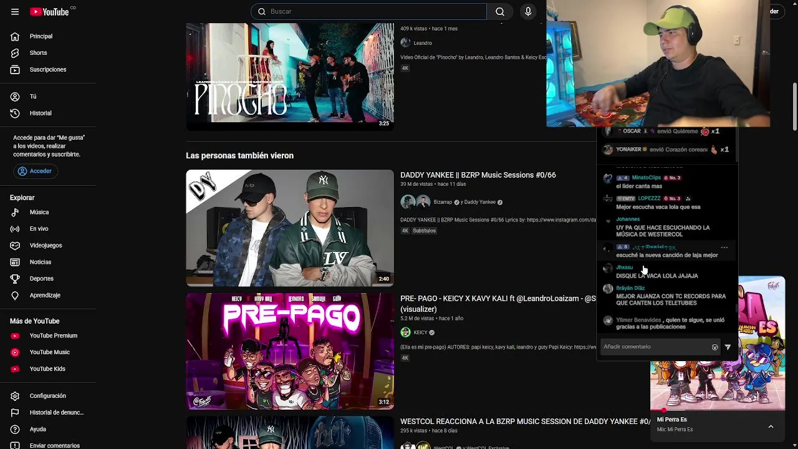The image size is (798, 449).
Task: Open Suscripciones in sidebar
Action: point(48,69)
